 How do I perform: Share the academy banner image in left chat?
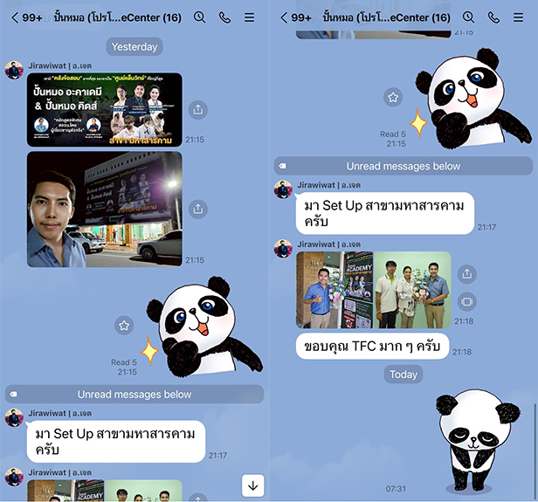(x=198, y=110)
